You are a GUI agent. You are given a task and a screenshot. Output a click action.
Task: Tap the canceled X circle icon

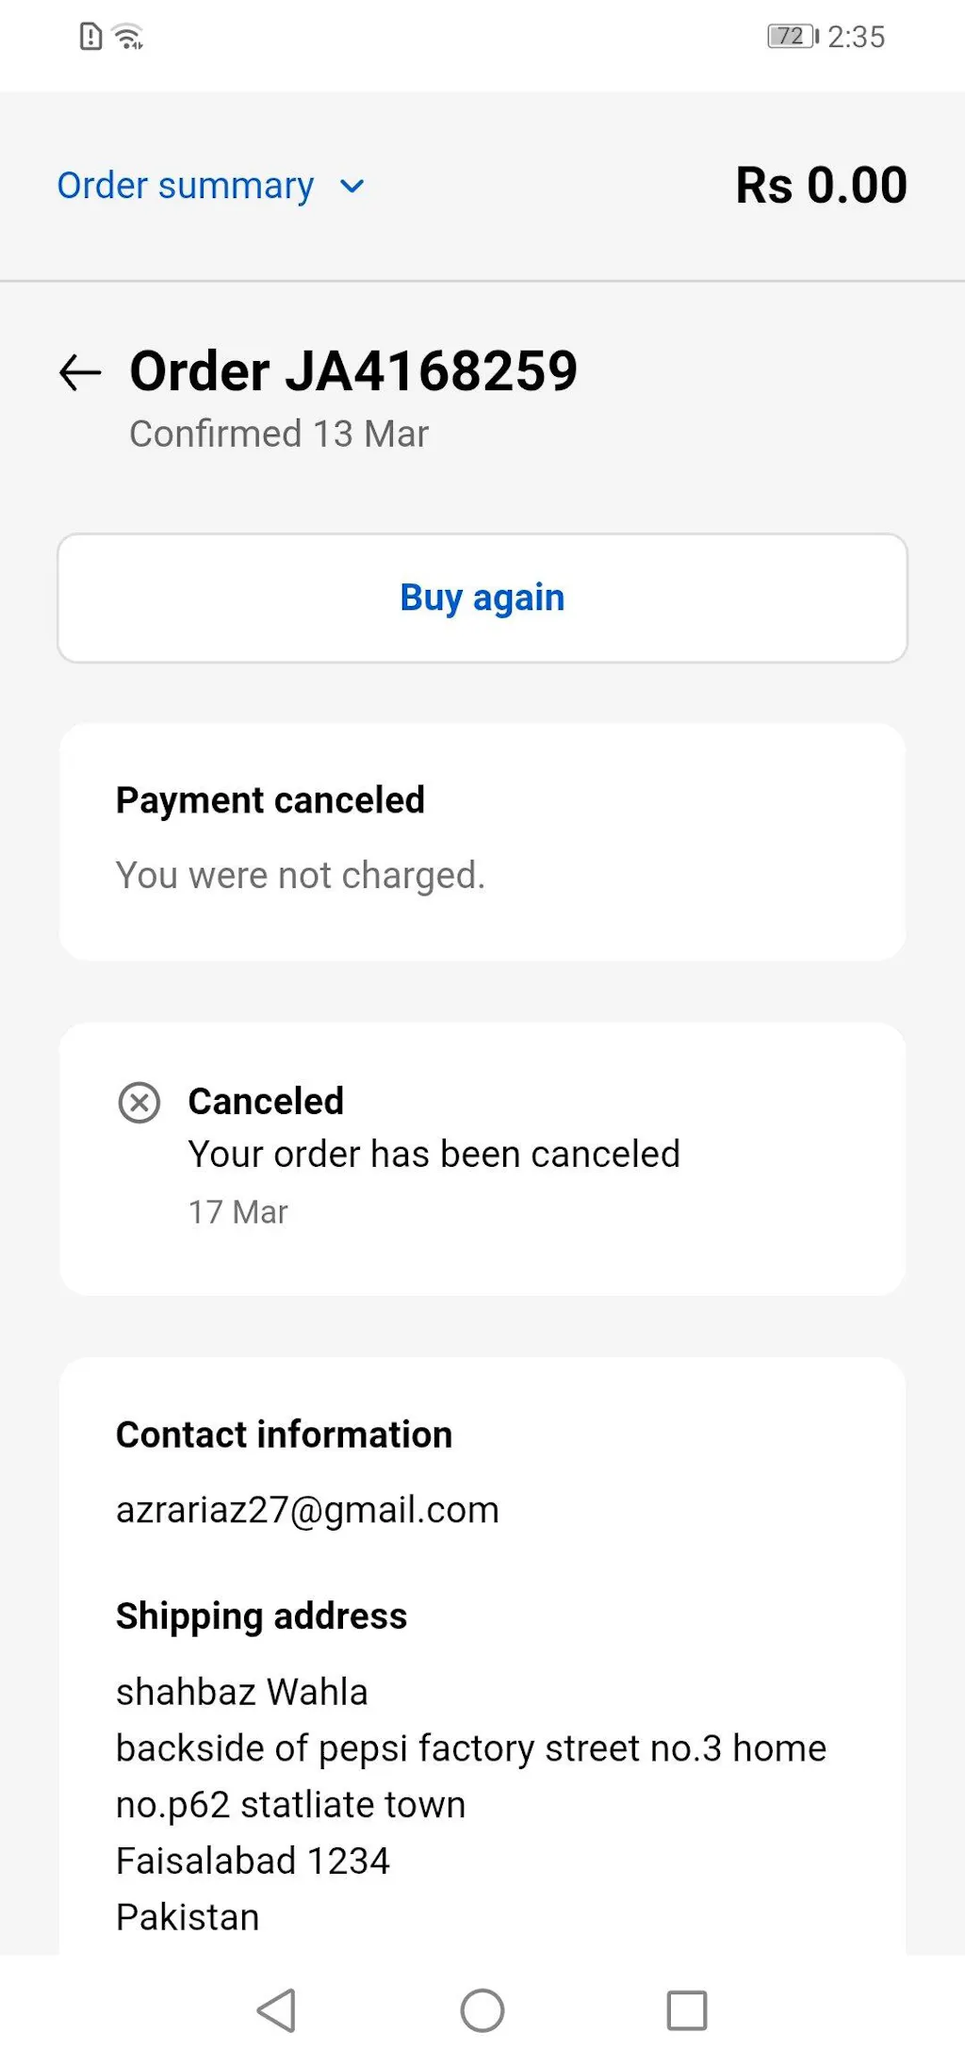(x=139, y=1102)
